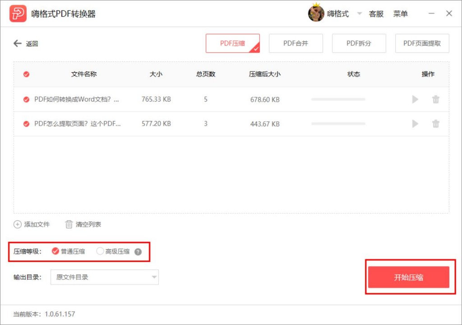Click the page count 3 cell
The height and width of the screenshot is (325, 462).
(x=206, y=124)
